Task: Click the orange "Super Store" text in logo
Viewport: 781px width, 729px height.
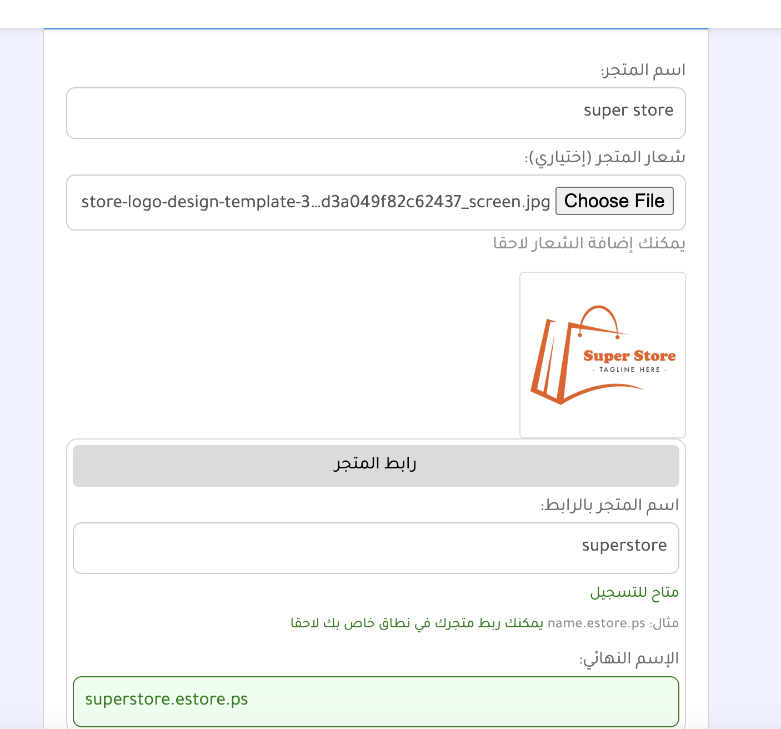Action: coord(629,356)
